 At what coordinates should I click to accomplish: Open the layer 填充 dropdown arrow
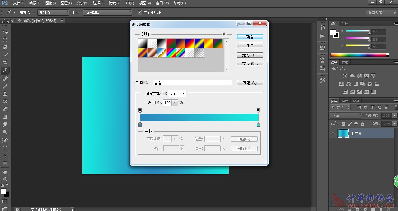(x=395, y=124)
